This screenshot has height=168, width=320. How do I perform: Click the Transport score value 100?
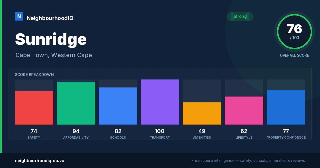point(160,131)
